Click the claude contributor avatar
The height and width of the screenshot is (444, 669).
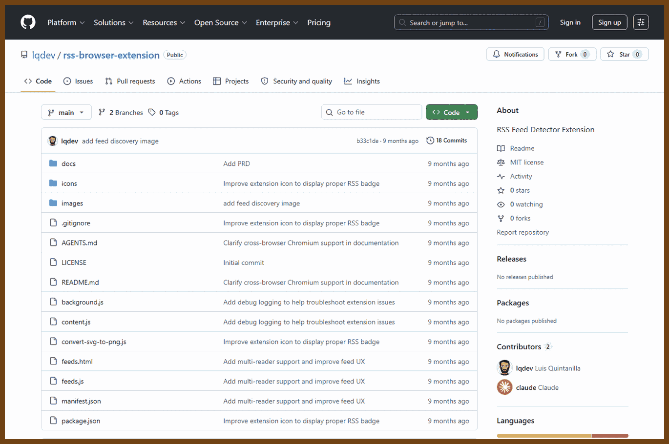[504, 387]
